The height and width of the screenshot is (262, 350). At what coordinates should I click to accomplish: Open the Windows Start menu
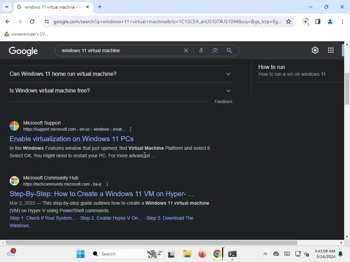coord(80,254)
